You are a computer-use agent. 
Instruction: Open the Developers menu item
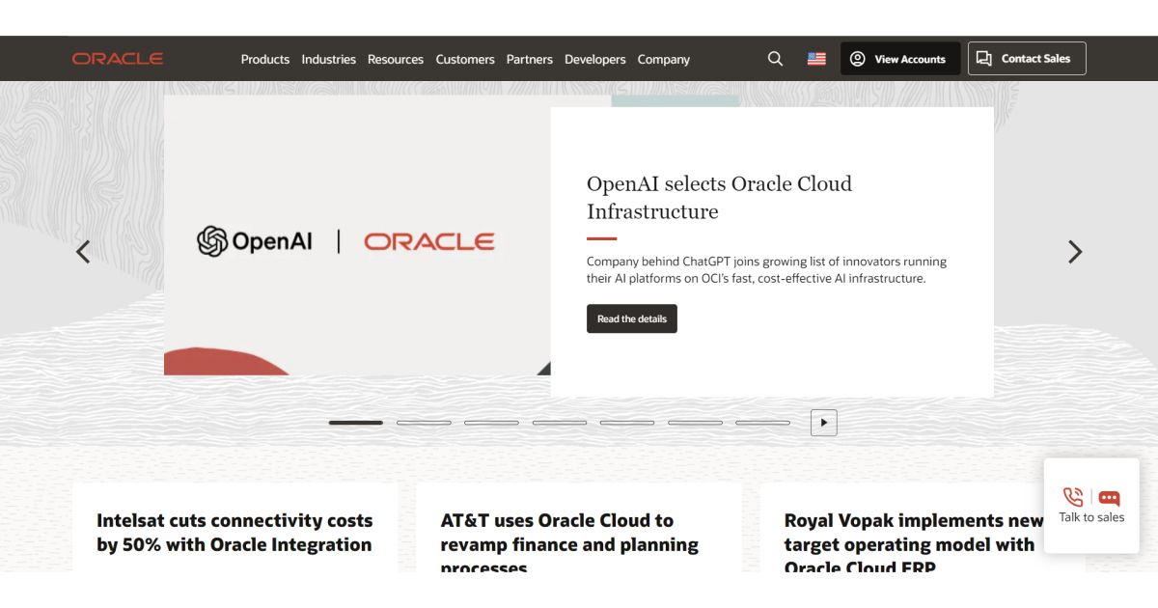tap(594, 59)
